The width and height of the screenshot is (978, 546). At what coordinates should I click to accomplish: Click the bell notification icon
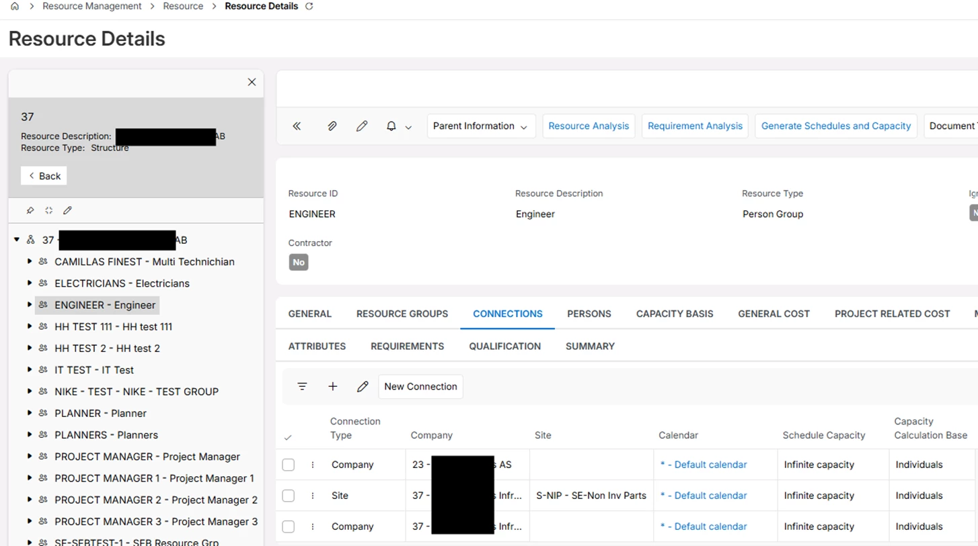pos(391,126)
